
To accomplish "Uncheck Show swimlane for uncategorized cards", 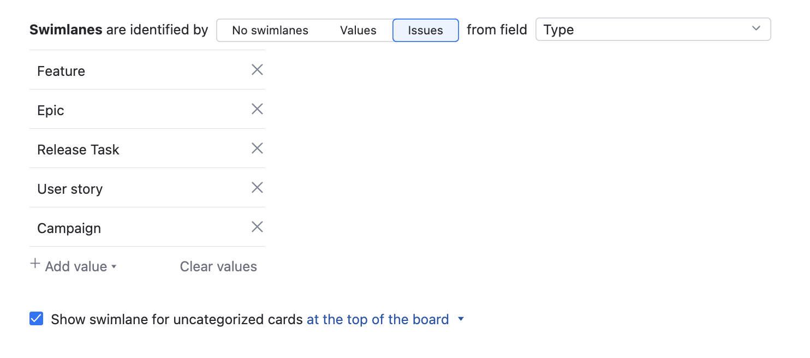I will click(x=37, y=319).
